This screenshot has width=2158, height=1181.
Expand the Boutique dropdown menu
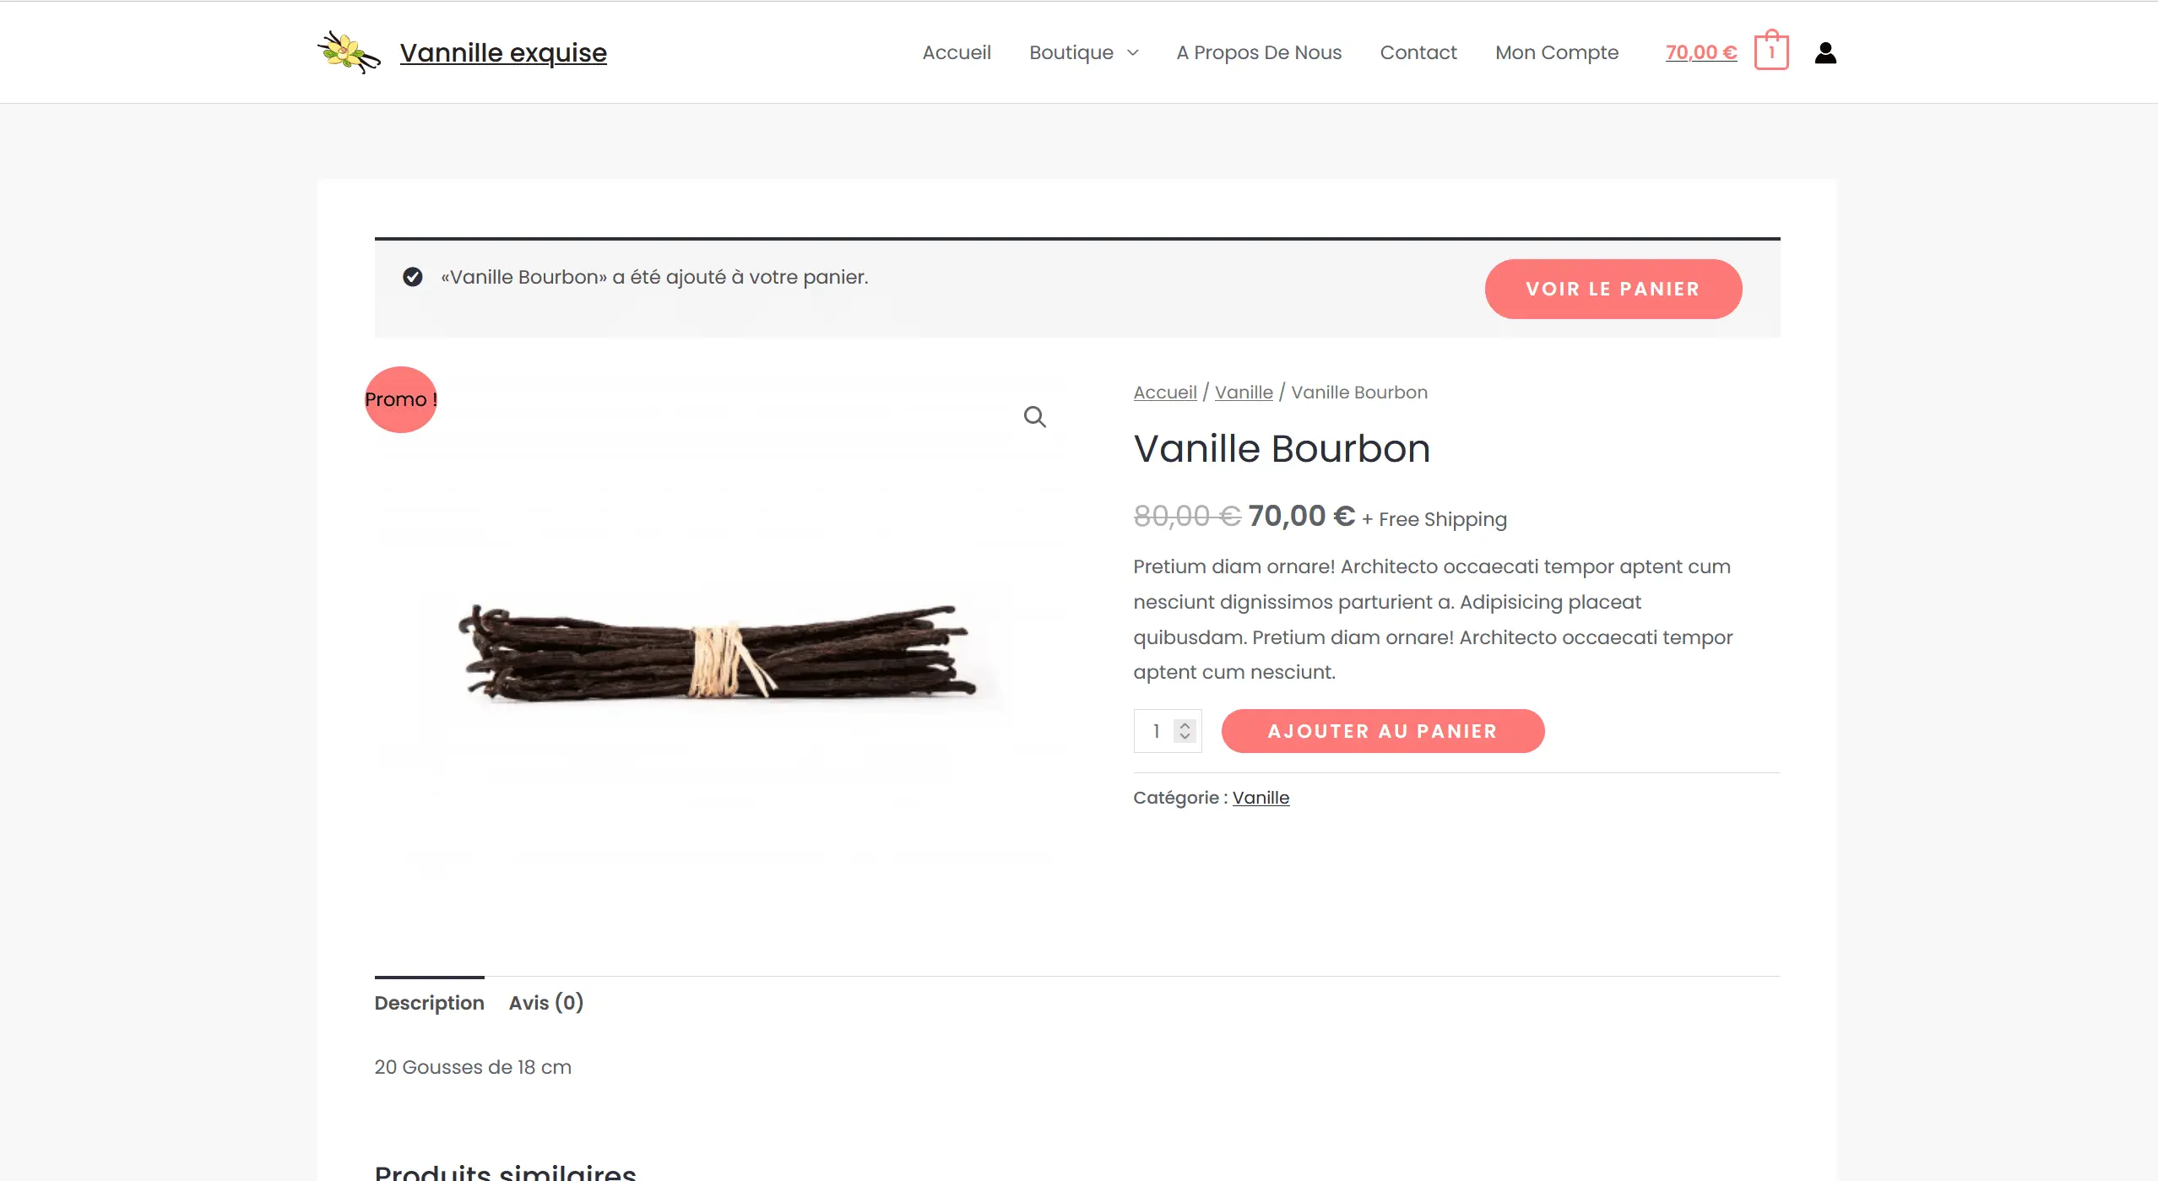click(x=1083, y=52)
